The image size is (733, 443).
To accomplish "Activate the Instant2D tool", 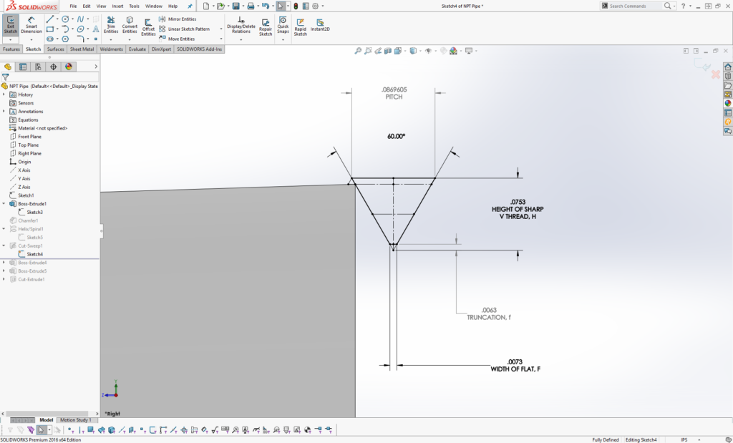I will 320,25.
